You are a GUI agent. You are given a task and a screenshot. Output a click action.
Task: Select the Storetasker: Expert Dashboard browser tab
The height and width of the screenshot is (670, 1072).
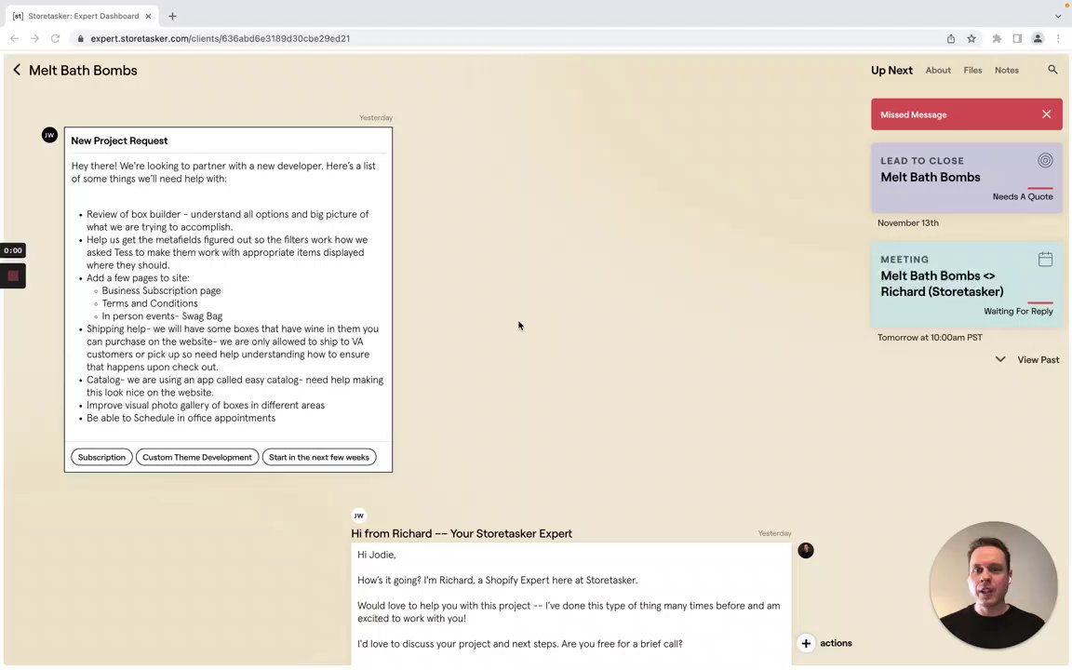[81, 16]
